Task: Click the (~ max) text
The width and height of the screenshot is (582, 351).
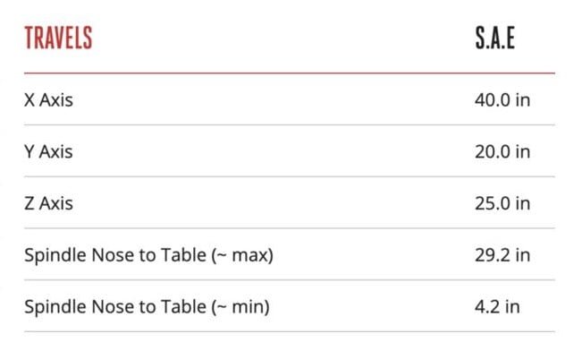Action: 242,255
